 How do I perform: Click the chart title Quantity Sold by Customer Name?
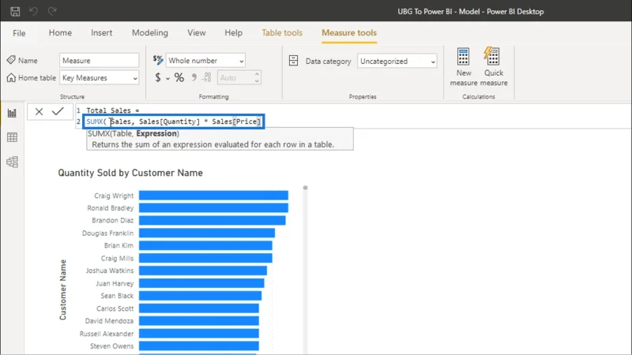coord(130,173)
